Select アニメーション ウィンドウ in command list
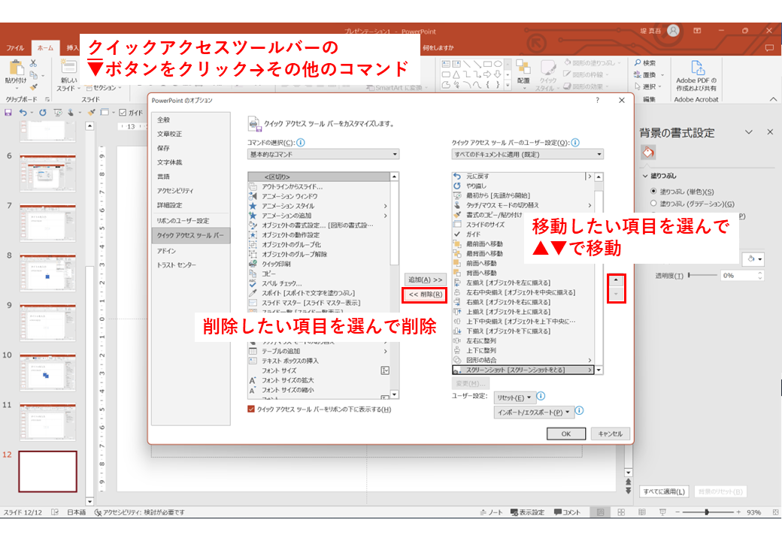782x541 pixels. 319,196
